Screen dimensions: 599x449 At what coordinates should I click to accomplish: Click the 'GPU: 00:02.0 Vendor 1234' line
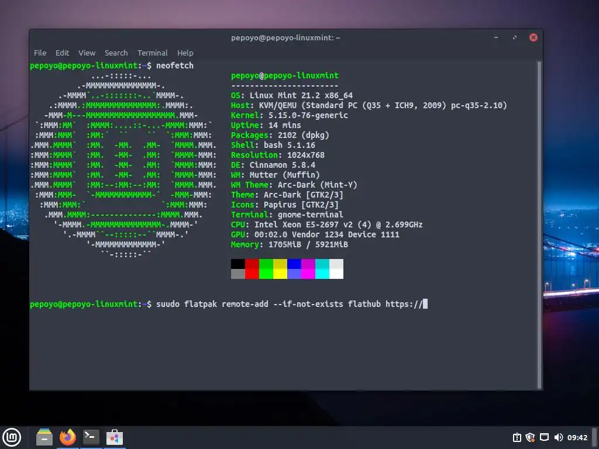click(315, 234)
